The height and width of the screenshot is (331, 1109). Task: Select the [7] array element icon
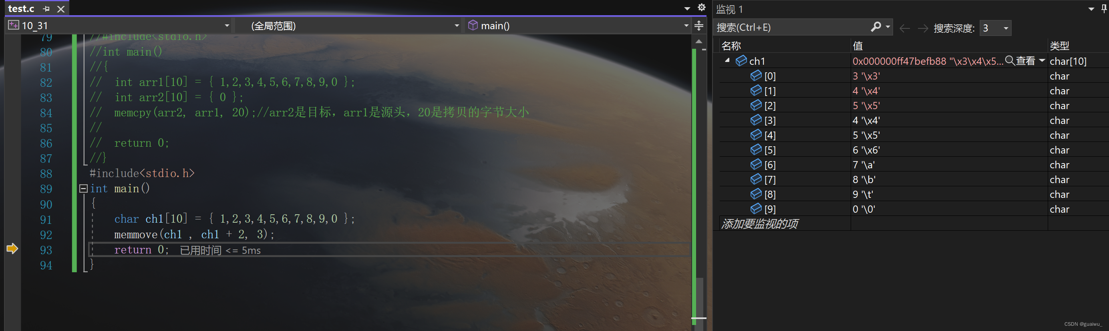pos(755,179)
